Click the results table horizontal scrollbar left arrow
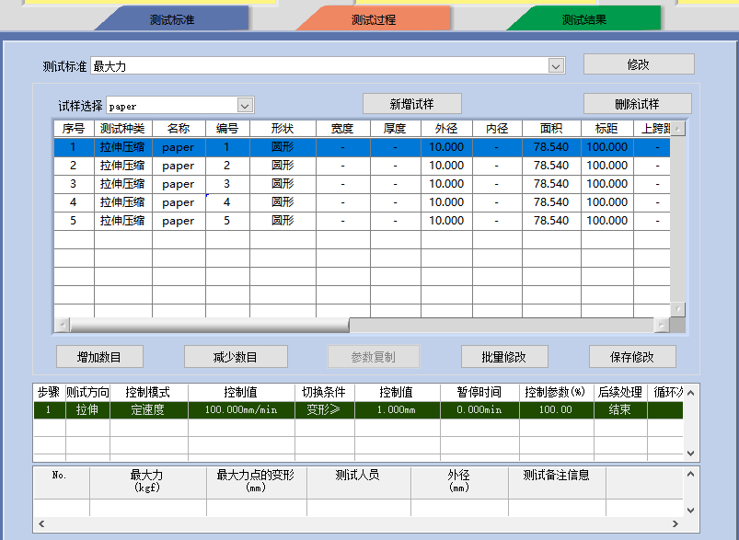 click(x=40, y=524)
